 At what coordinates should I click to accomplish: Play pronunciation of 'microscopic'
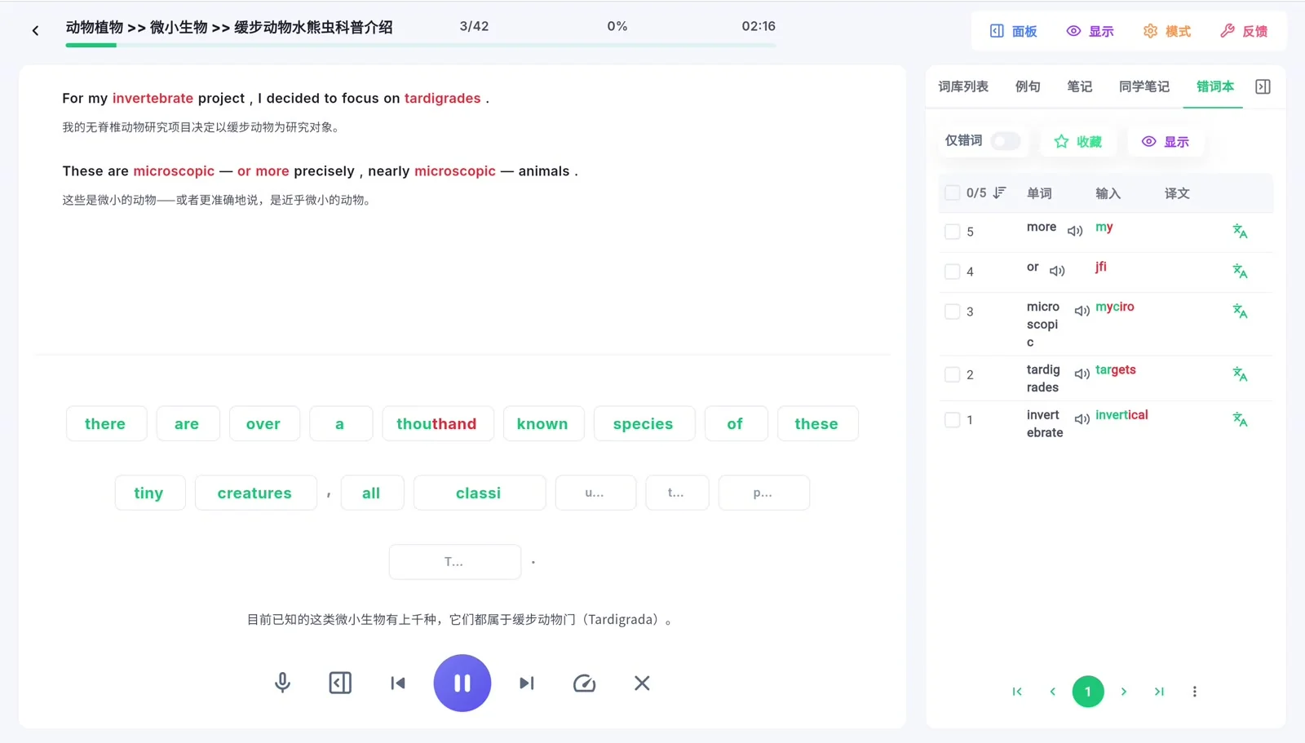coord(1082,311)
